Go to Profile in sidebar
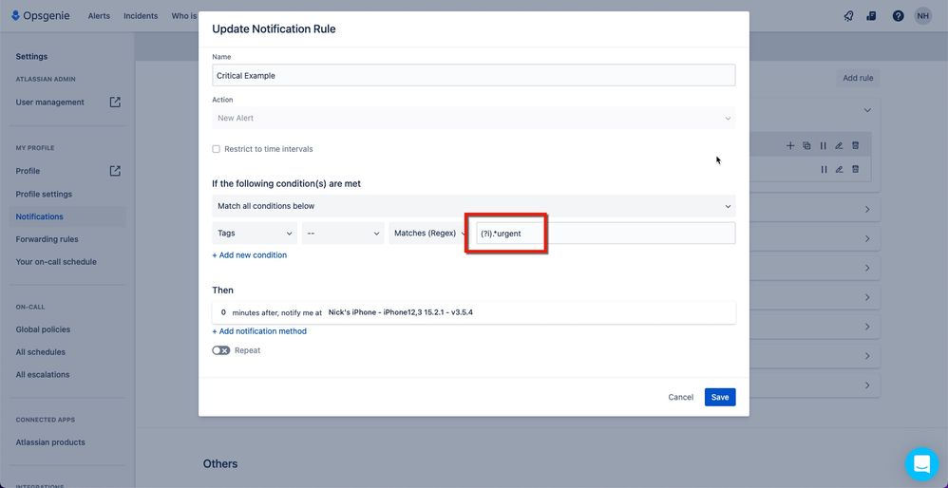948x488 pixels. 28,171
